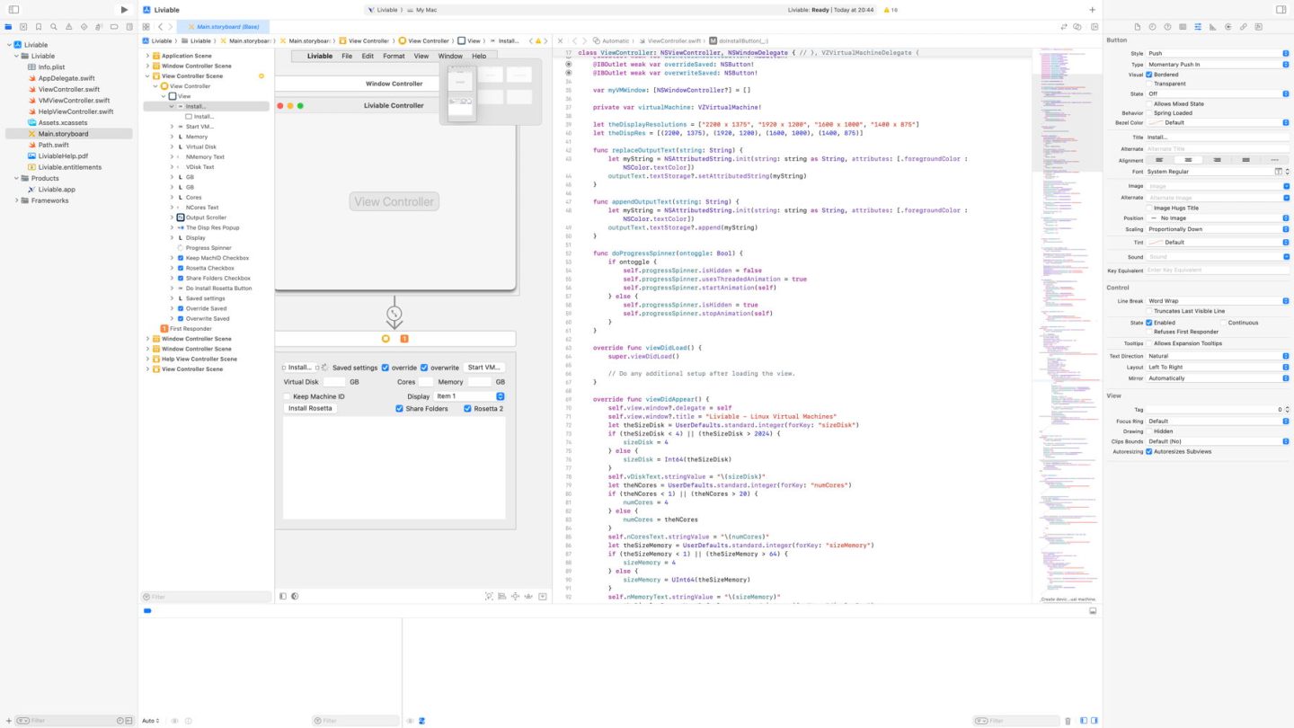Open the Source Control navigator icon
The image size is (1294, 728).
23,27
